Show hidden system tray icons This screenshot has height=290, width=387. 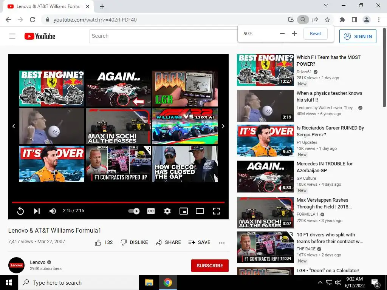(320, 282)
